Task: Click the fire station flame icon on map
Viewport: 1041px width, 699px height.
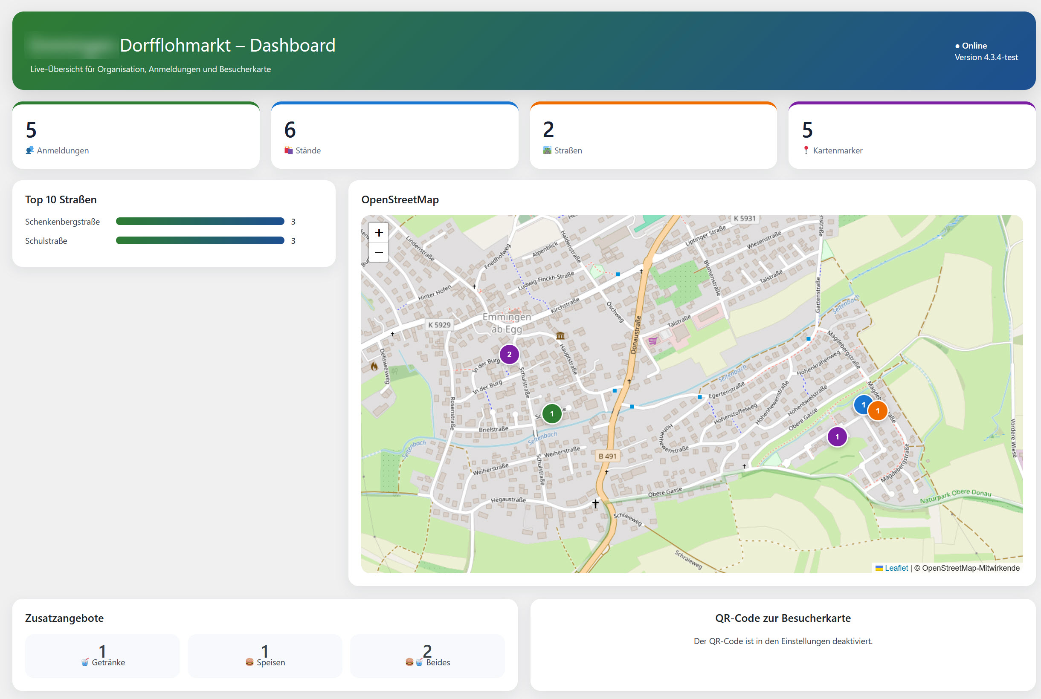Action: (x=374, y=366)
